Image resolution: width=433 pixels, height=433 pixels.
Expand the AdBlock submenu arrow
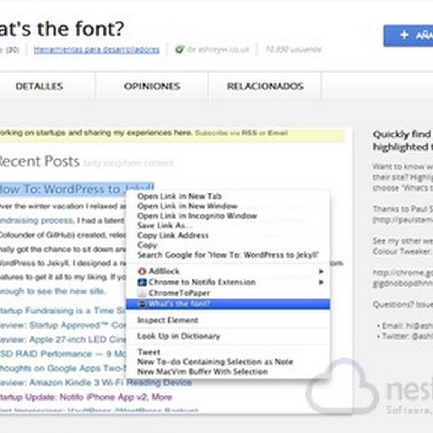coord(321,272)
